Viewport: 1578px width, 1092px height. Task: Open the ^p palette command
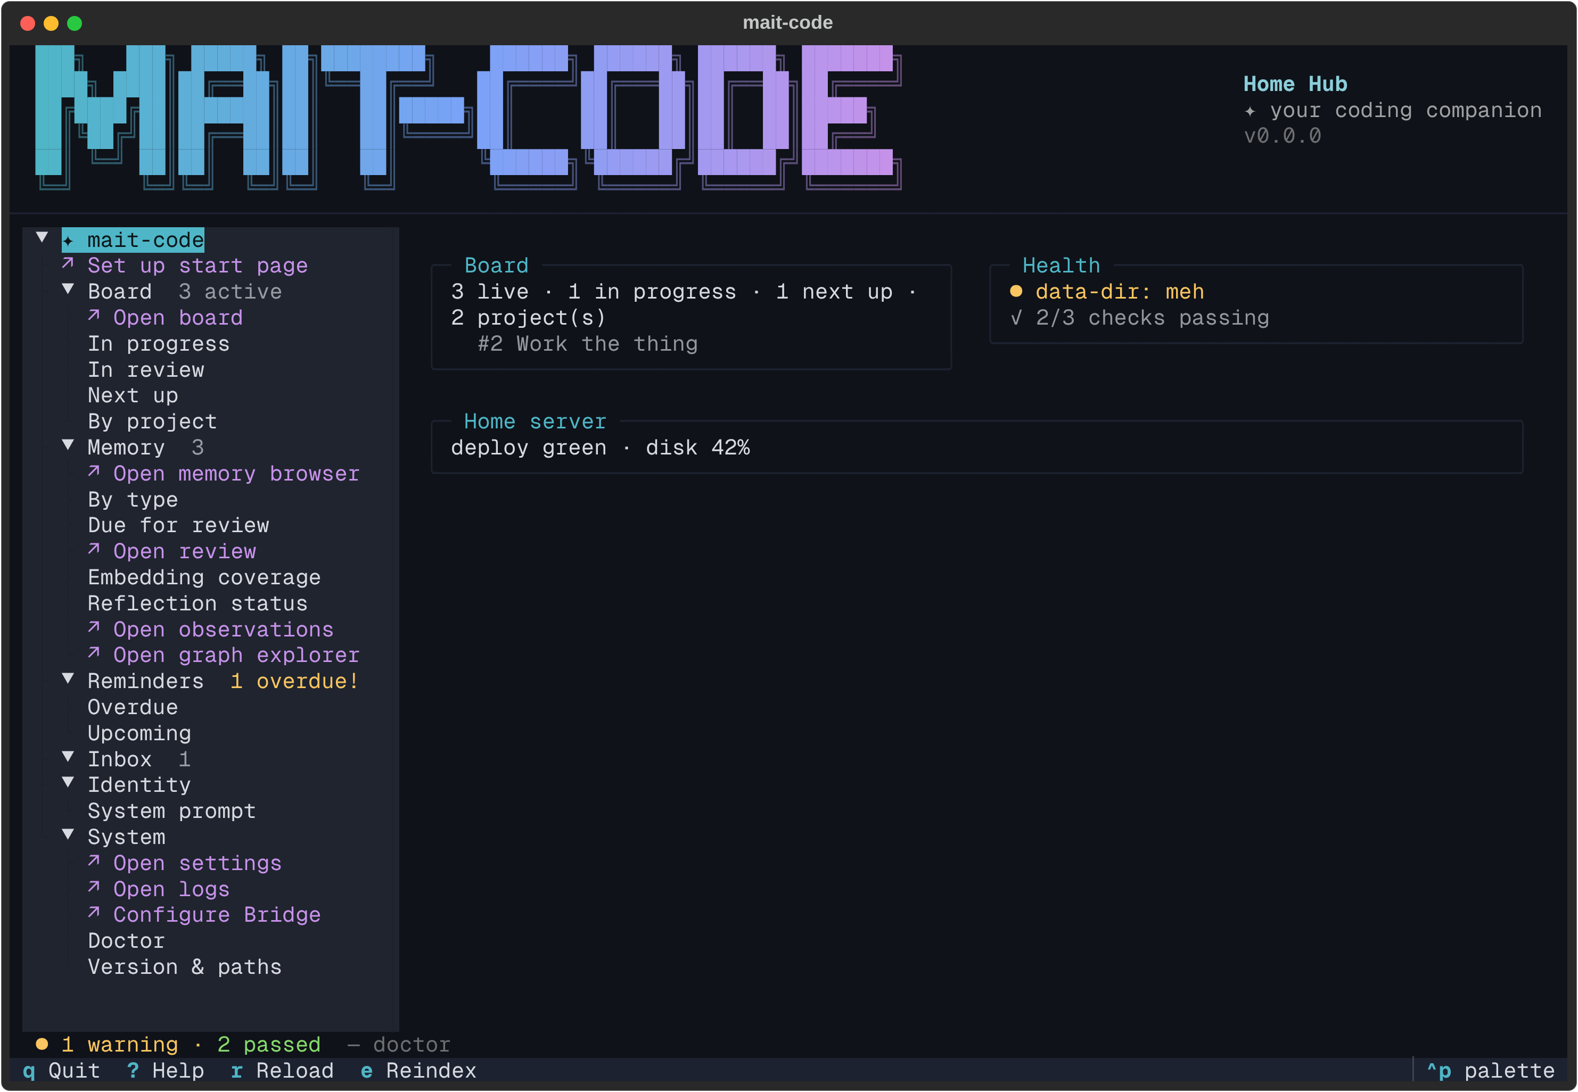click(x=1490, y=1071)
